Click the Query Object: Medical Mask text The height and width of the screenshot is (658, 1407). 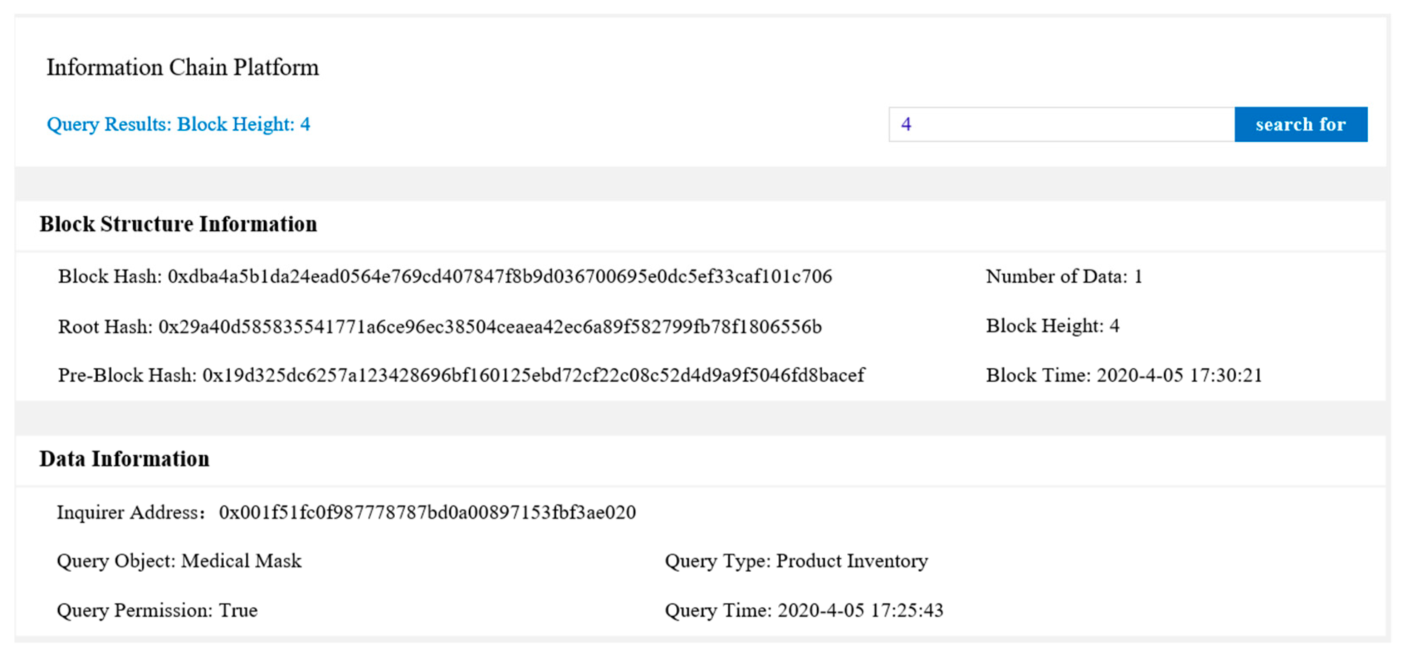179,561
